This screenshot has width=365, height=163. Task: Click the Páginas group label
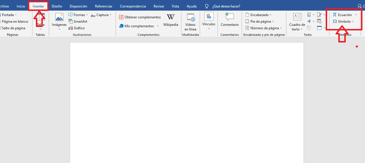click(x=13, y=35)
